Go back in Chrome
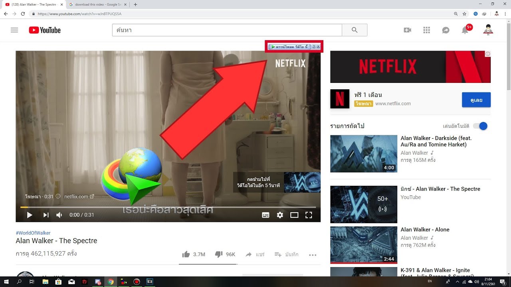This screenshot has width=511, height=287. coord(6,14)
